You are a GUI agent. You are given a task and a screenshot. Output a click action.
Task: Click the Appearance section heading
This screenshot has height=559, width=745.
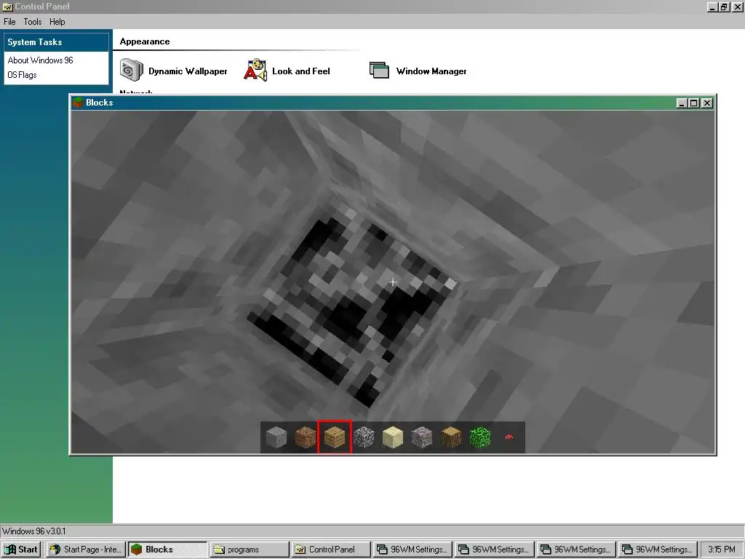[145, 41]
